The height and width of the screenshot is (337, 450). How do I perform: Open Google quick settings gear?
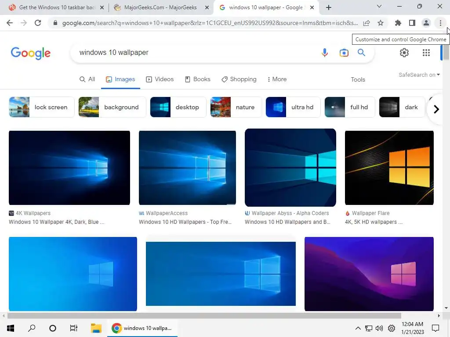[404, 53]
